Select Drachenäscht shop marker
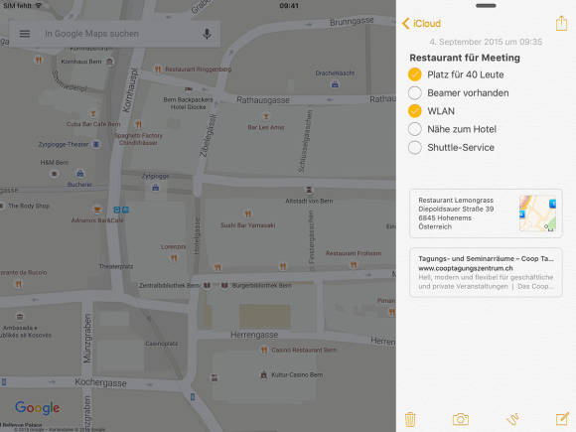This screenshot has height=432, width=576. pos(335,84)
